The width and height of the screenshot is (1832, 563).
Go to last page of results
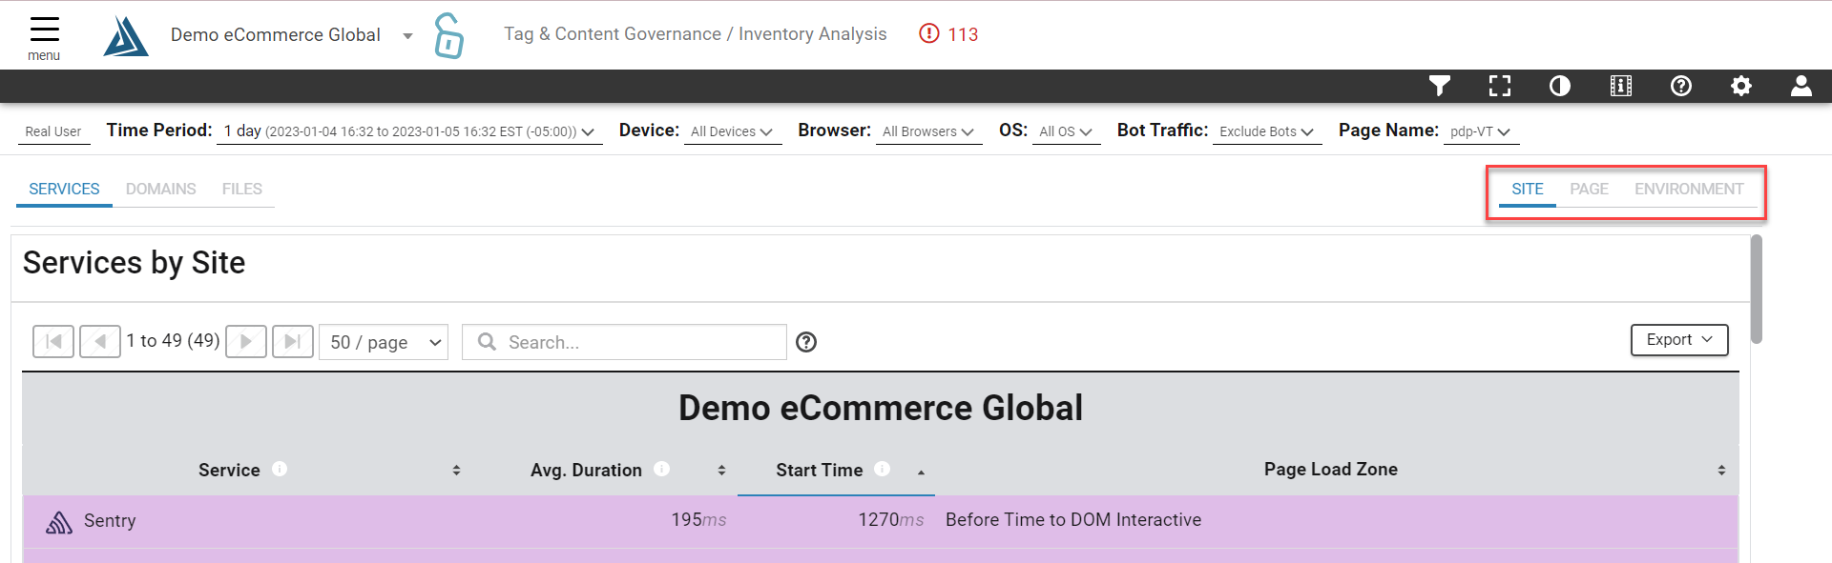(293, 341)
